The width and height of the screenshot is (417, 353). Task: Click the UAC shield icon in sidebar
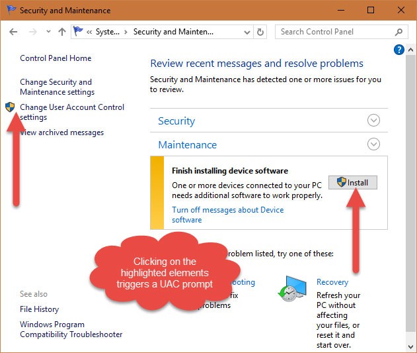(x=10, y=107)
